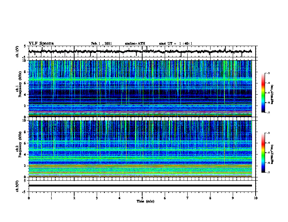288x222 pixels.
Task: Click time axis tick label '5'
Action: (142, 198)
